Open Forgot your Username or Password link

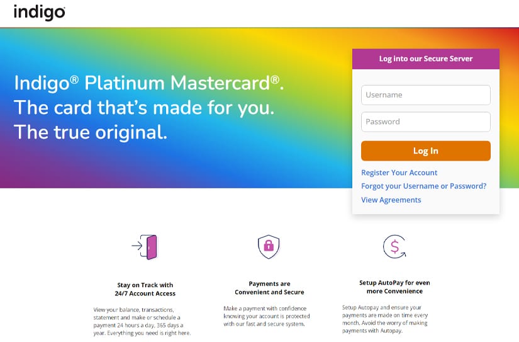(423, 186)
